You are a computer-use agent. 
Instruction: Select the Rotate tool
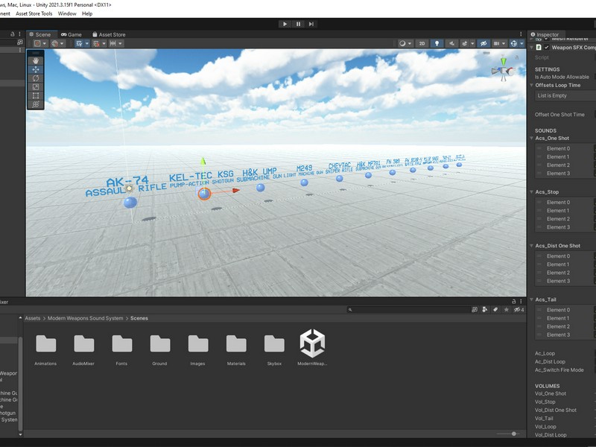click(36, 78)
